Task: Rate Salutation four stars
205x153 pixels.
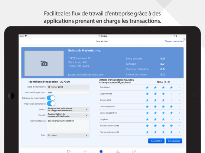Action: click(x=172, y=88)
